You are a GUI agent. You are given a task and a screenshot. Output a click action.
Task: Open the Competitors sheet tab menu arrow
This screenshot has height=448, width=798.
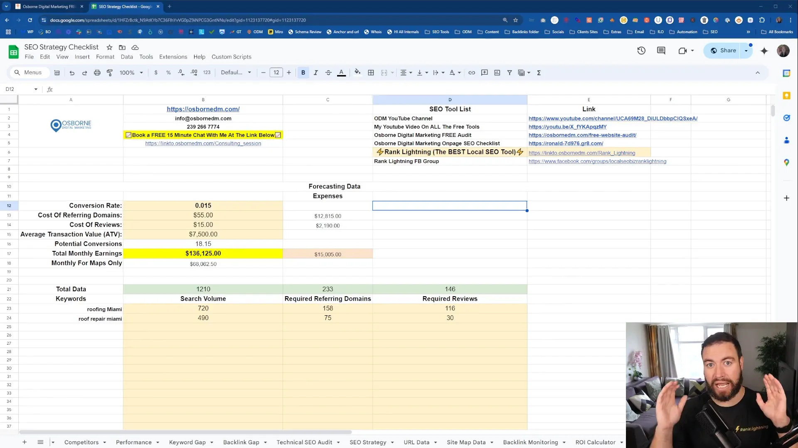click(x=104, y=443)
